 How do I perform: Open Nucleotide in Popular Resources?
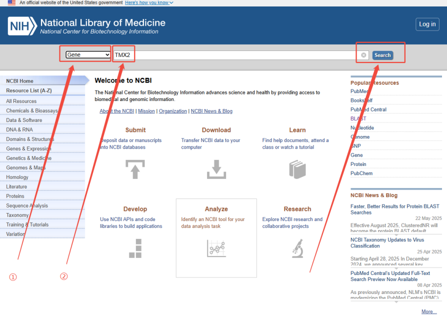tap(362, 127)
